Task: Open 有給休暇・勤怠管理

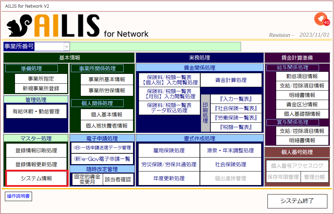Action: click(36, 111)
